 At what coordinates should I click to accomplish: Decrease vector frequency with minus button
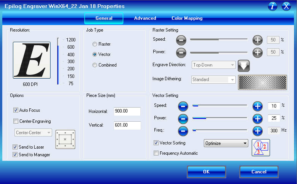183,131
